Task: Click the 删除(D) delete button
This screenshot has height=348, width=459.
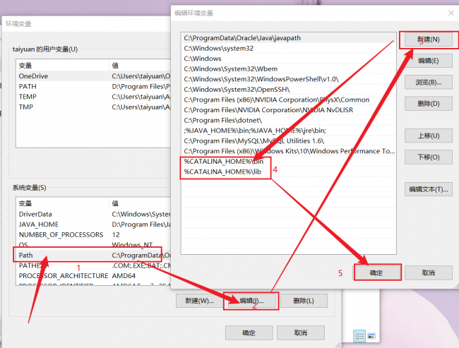Action: pyautogui.click(x=428, y=104)
